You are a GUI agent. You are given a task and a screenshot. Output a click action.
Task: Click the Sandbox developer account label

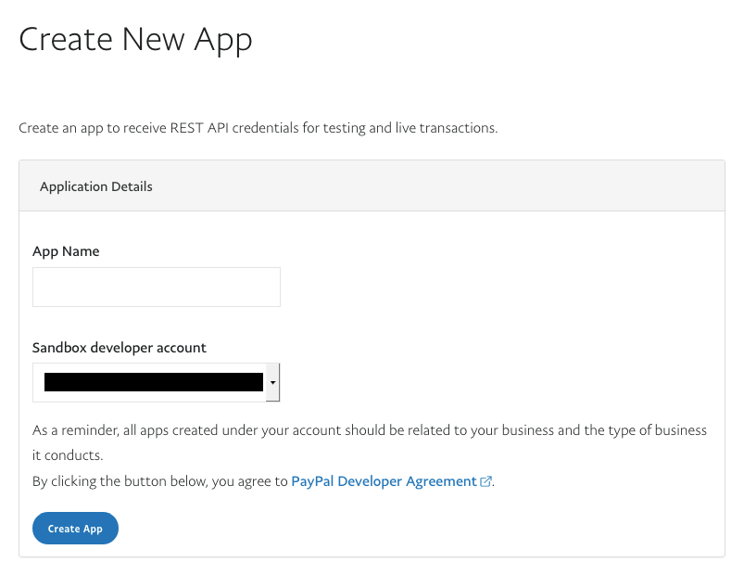[119, 348]
